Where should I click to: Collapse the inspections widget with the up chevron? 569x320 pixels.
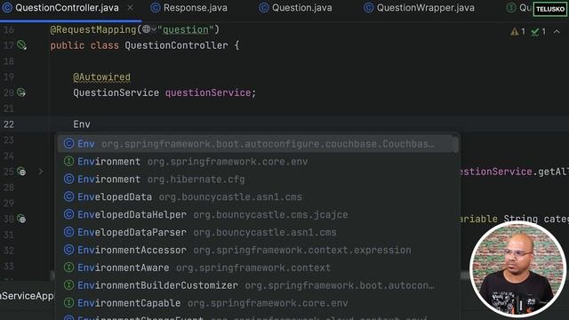(557, 32)
